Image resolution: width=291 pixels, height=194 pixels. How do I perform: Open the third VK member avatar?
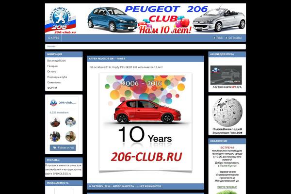(x=55, y=136)
